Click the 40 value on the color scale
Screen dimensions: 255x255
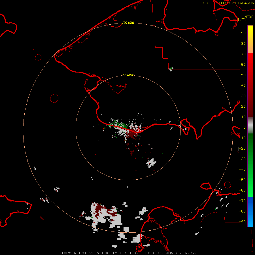[243, 85]
